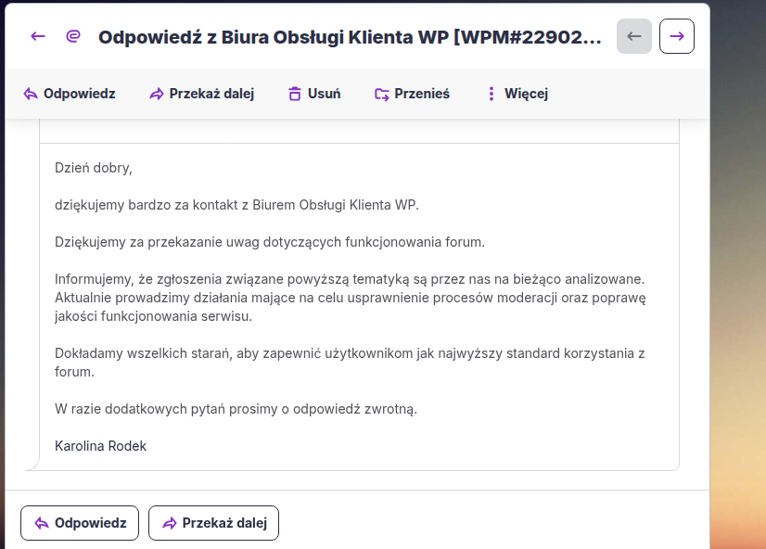
Task: Go to next message with right arrow button
Action: (x=677, y=36)
